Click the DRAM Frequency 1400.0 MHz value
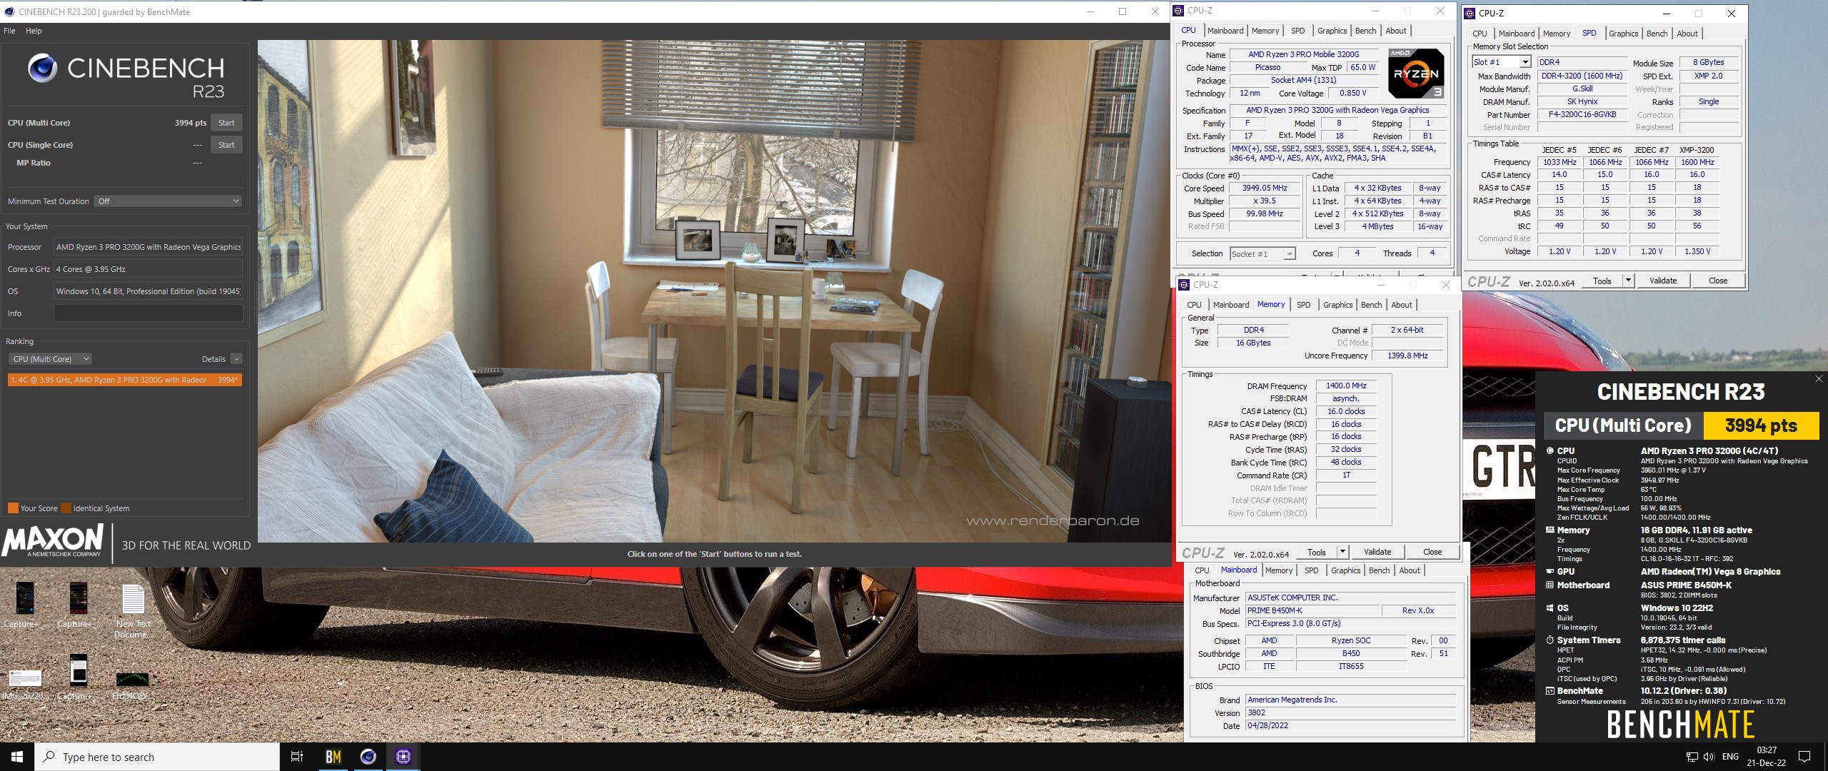 tap(1346, 385)
